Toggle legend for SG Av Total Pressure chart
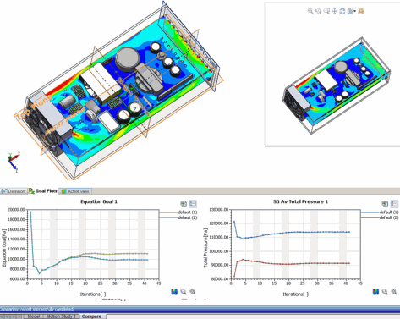Image resolution: width=400 pixels, height=319 pixels. click(394, 204)
